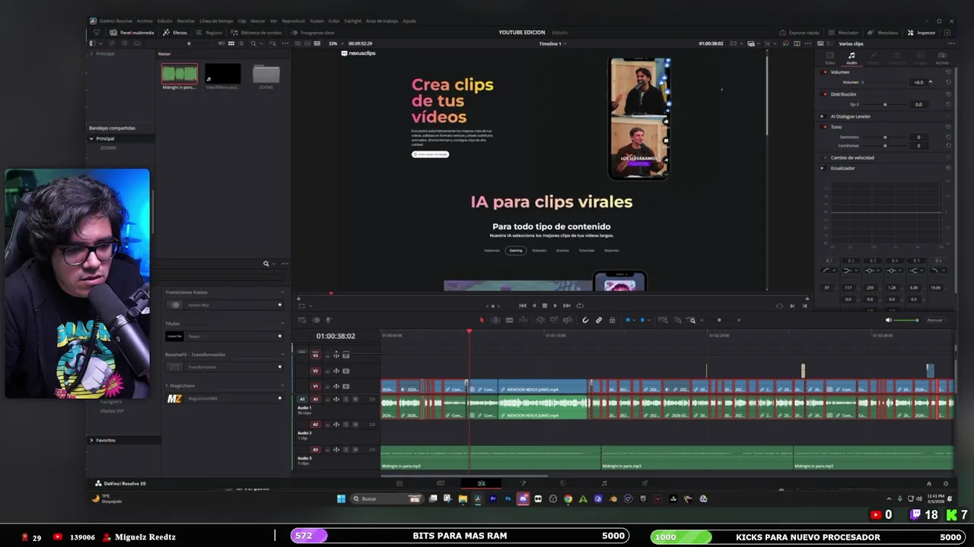Click Exportar rápido button
Image resolution: width=974 pixels, height=547 pixels.
pos(799,33)
